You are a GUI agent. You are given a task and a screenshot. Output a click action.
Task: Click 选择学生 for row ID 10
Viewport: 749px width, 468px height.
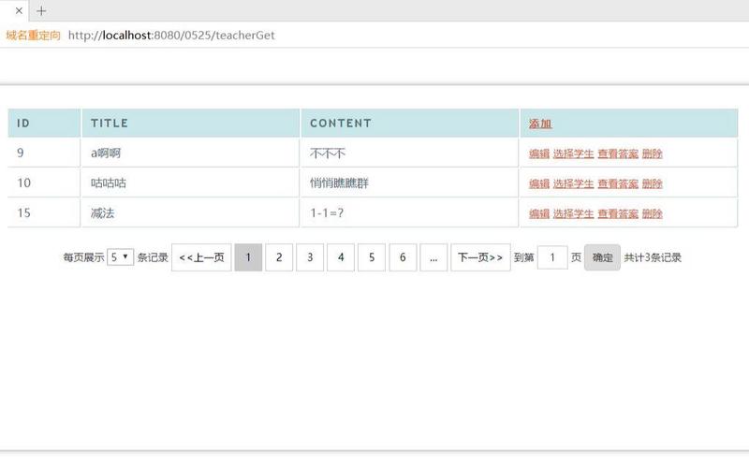(573, 183)
